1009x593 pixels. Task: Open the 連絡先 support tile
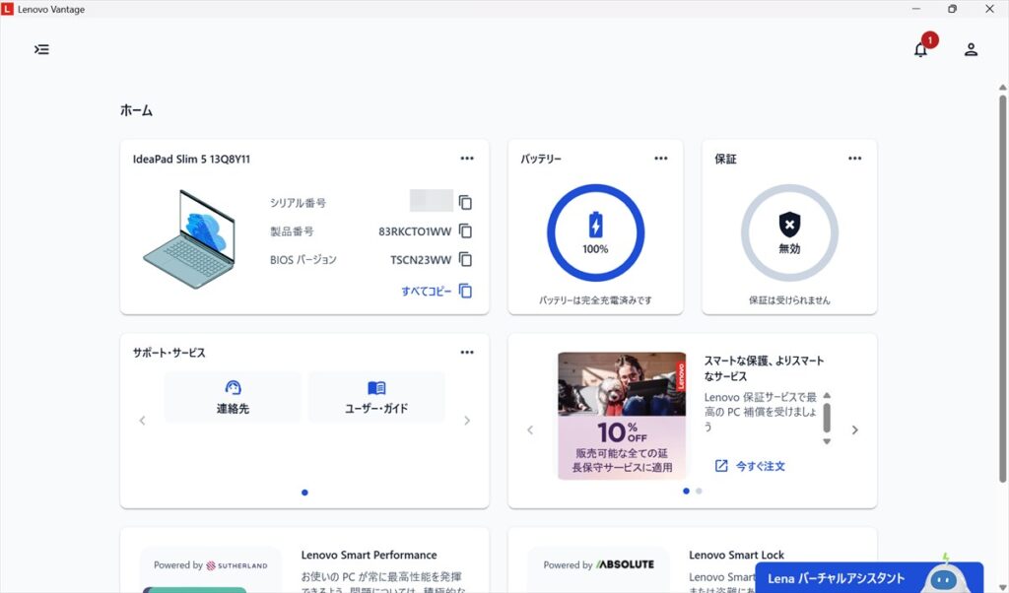[233, 397]
